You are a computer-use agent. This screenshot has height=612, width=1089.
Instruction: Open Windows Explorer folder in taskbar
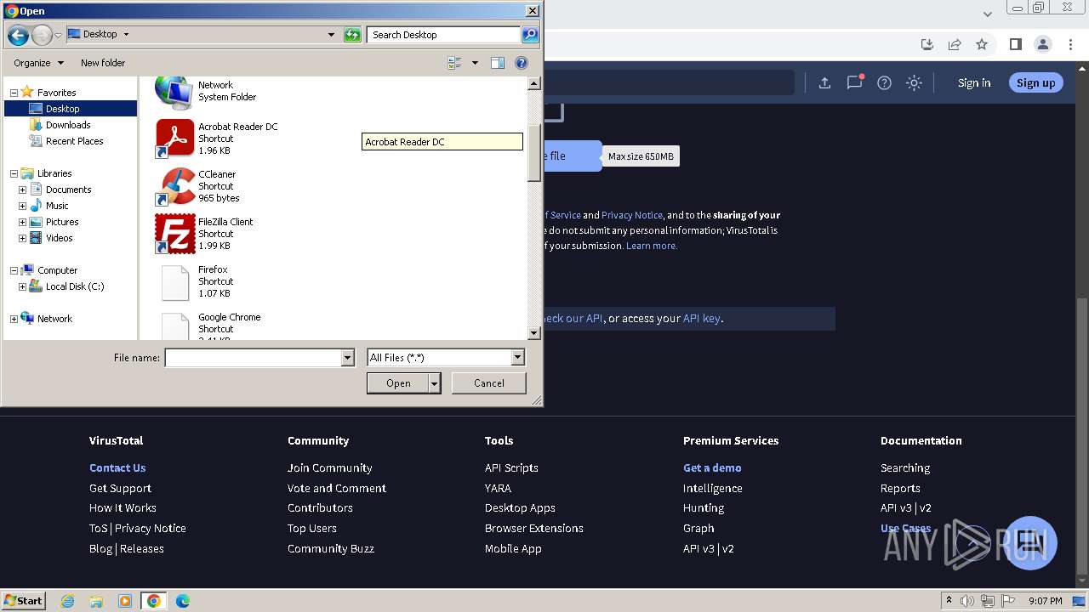(x=96, y=601)
